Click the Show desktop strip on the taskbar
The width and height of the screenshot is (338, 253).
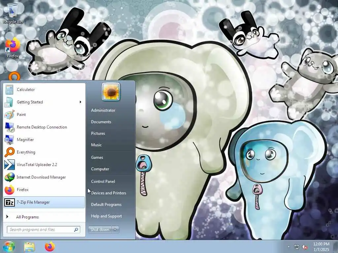(336, 246)
